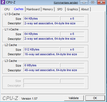Click the CPU-Z title text in title bar
Image resolution: width=107 pixels, height=102 pixels.
coord(11,2)
